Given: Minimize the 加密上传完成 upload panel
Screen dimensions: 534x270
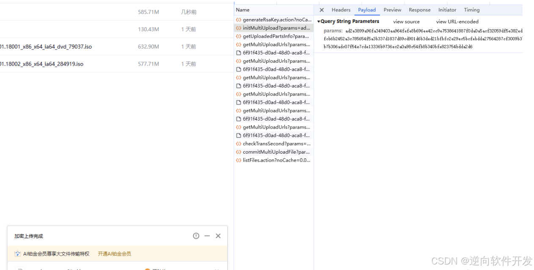Looking at the screenshot, I should click(x=207, y=236).
